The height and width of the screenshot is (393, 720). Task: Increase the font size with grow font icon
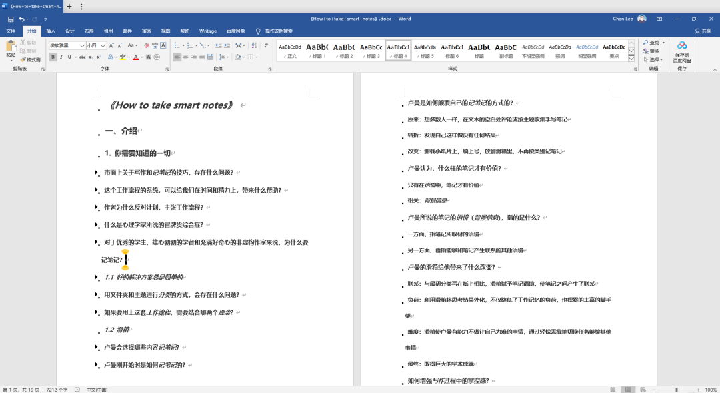pyautogui.click(x=111, y=45)
